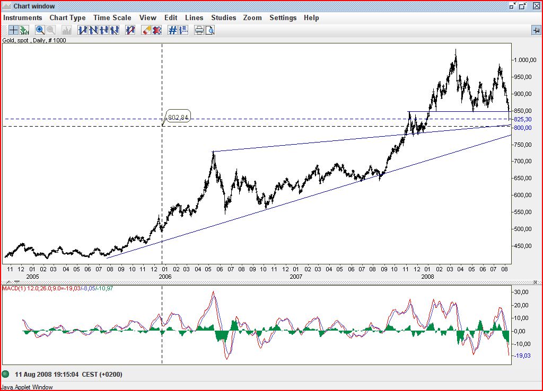Screen dimensions: 543x391
Task: Open the Instruments menu
Action: (22, 17)
